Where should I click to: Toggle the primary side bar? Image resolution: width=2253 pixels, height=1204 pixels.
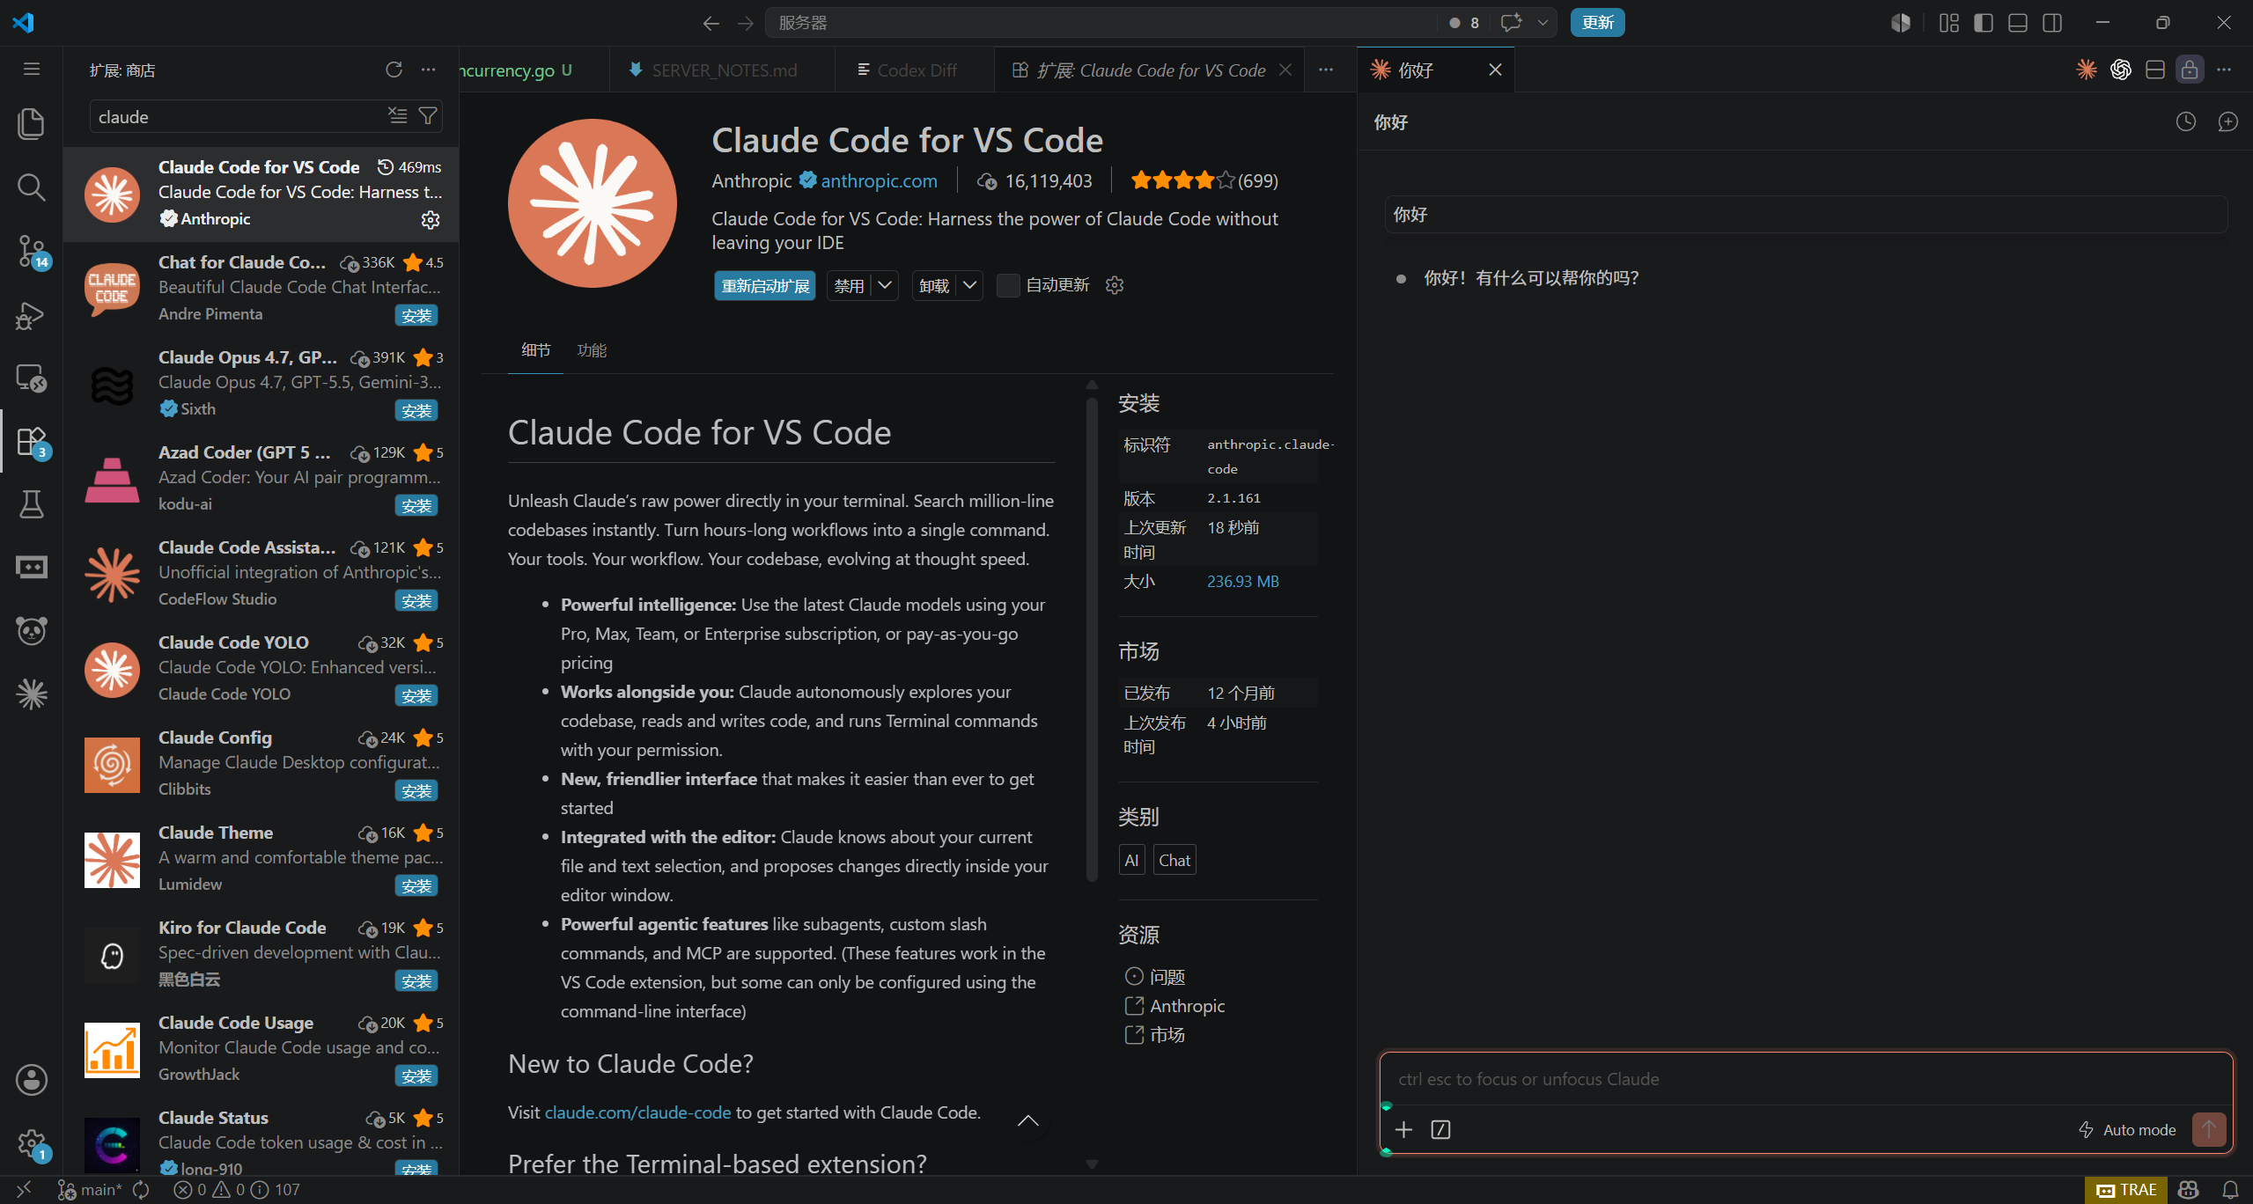1984,23
